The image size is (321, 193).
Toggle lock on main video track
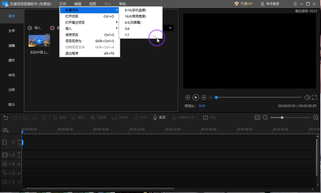coord(14,142)
